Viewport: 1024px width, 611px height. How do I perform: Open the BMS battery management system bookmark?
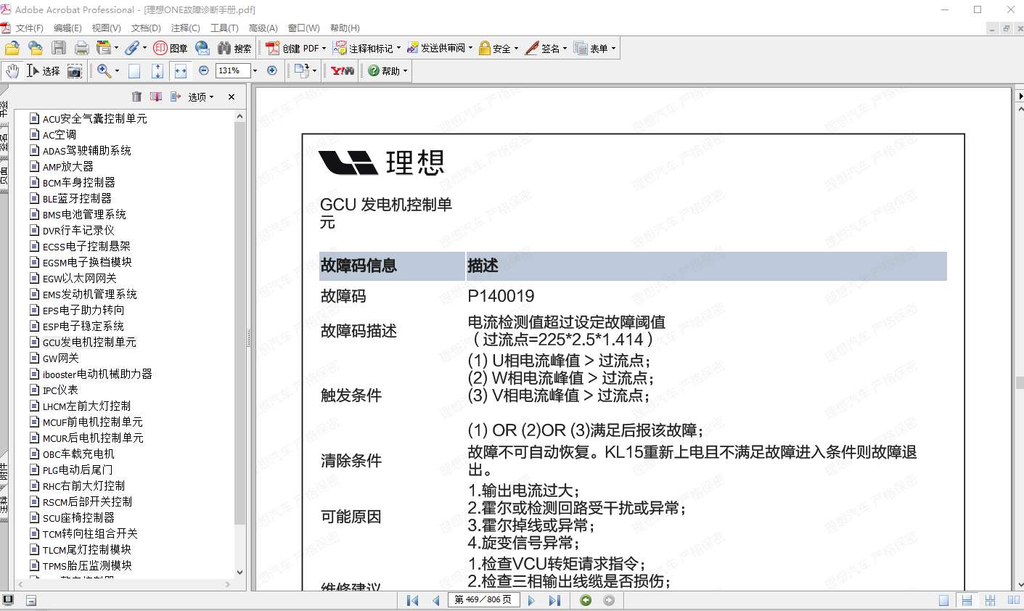84,214
